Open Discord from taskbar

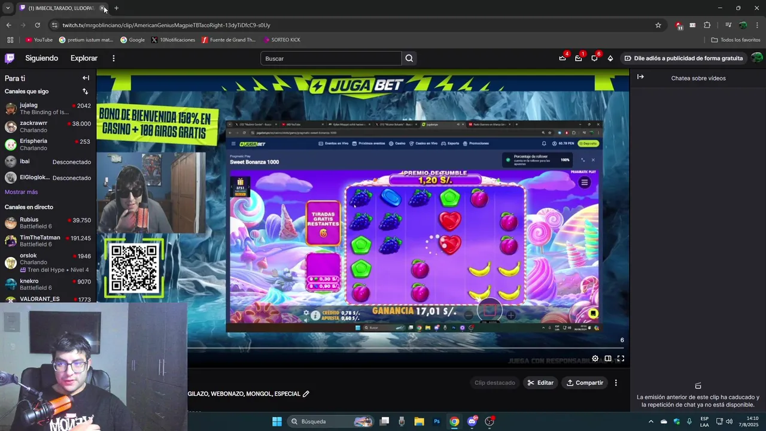[x=472, y=421]
